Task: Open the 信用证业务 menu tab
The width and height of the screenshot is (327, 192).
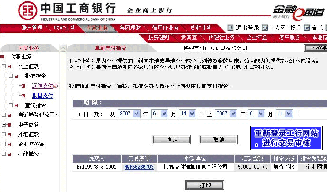Action: coord(165,28)
